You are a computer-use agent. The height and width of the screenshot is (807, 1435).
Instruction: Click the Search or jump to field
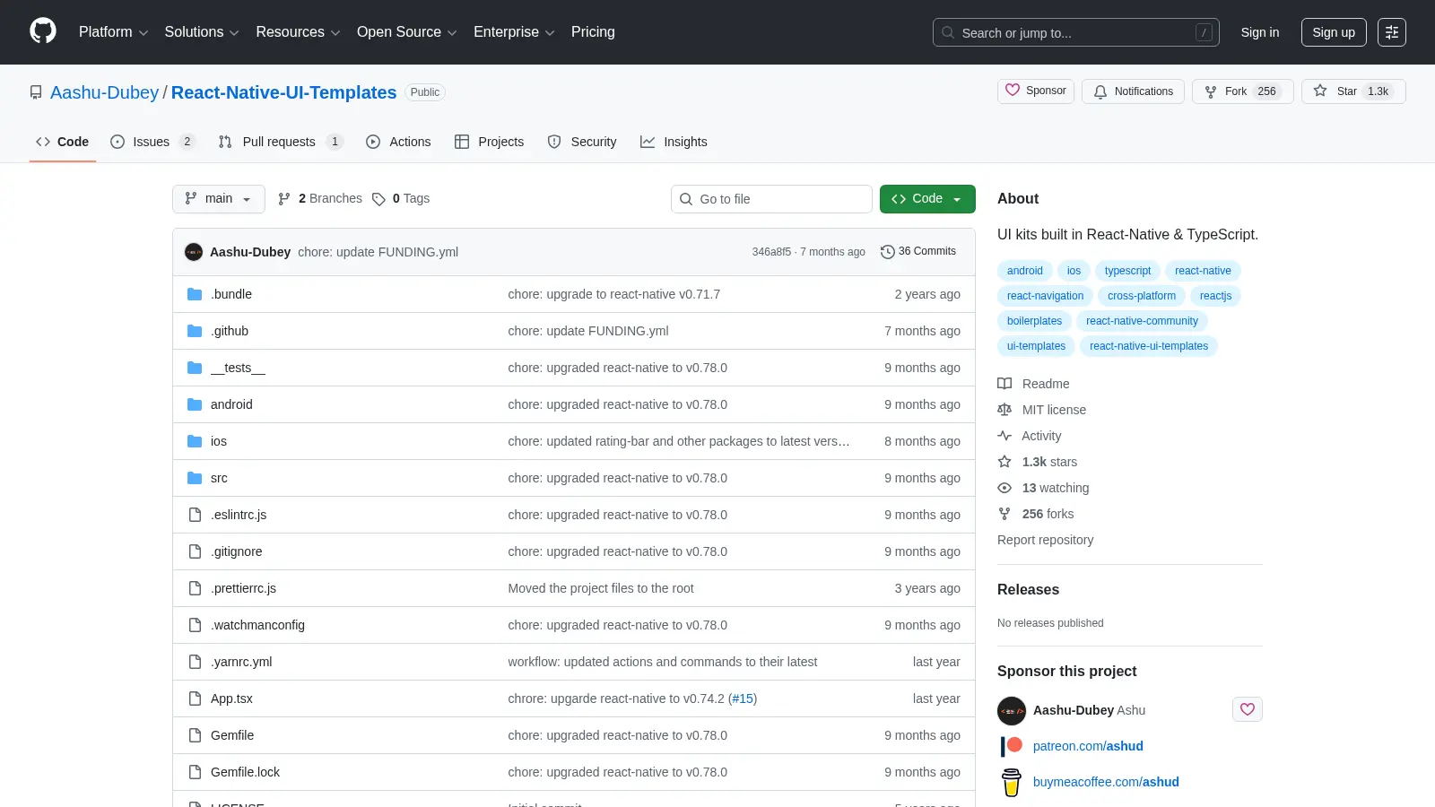(1075, 32)
